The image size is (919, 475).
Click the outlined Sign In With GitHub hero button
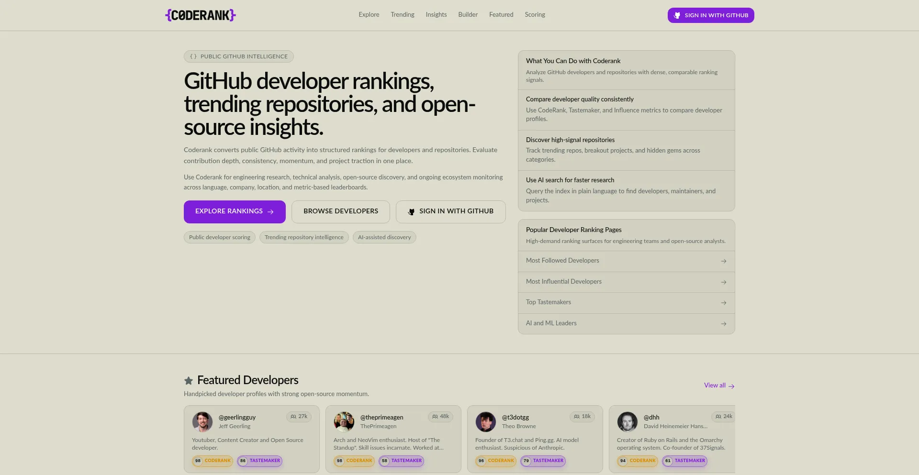click(x=451, y=211)
